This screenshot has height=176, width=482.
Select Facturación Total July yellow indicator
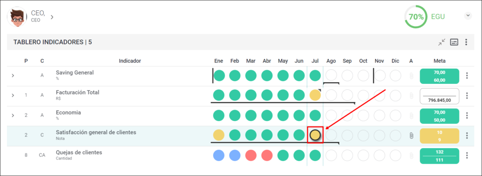pyautogui.click(x=315, y=96)
